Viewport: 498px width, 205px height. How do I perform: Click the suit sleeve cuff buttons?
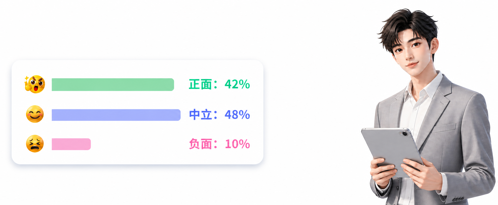click(458, 199)
